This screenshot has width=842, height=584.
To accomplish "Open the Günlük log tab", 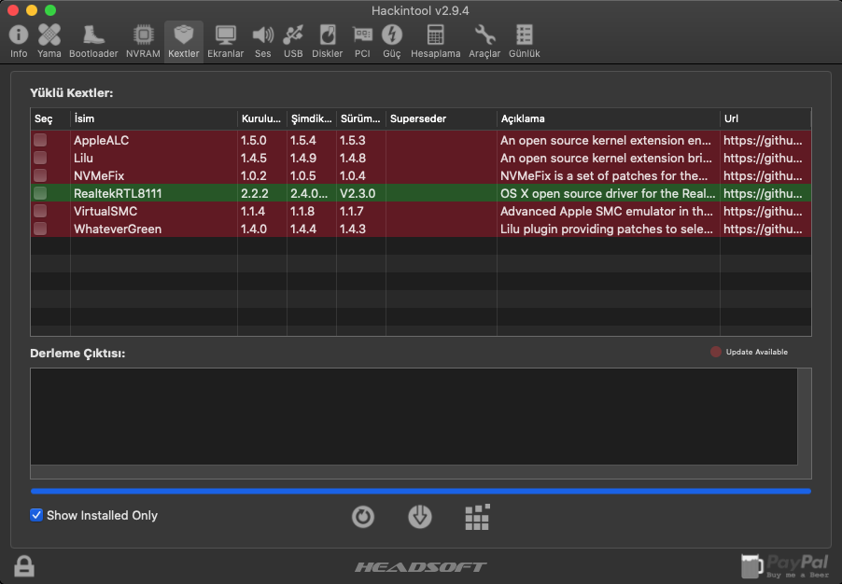I will [x=525, y=41].
